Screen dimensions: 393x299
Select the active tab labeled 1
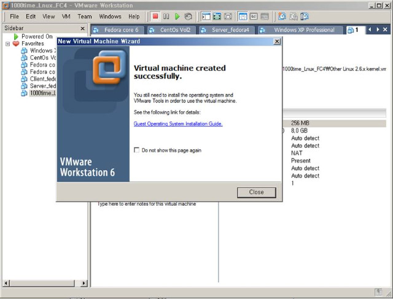click(356, 30)
